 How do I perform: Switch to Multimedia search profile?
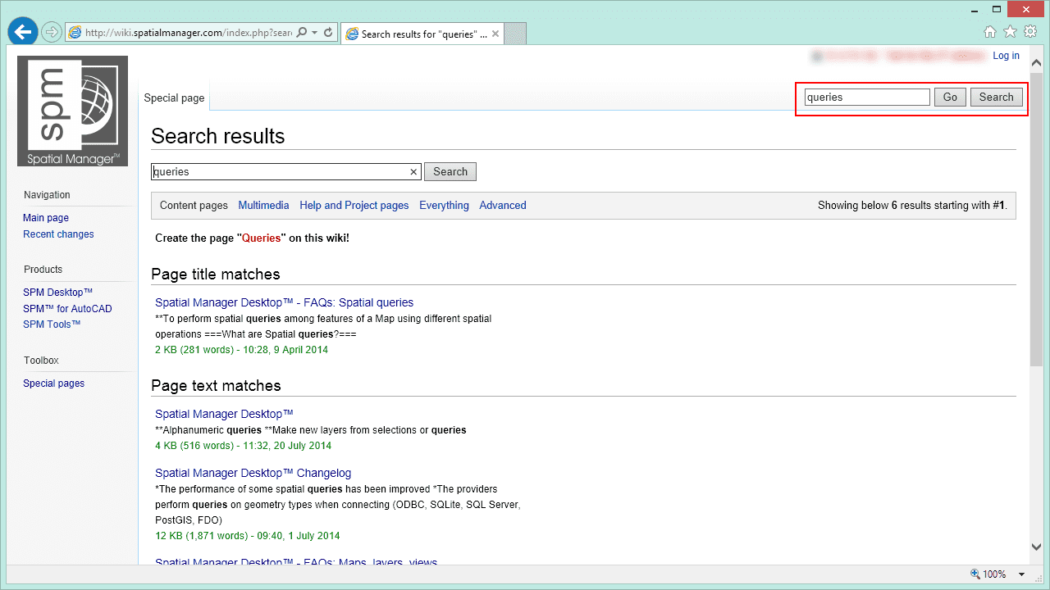pos(263,206)
